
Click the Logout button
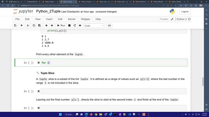coord(185,12)
